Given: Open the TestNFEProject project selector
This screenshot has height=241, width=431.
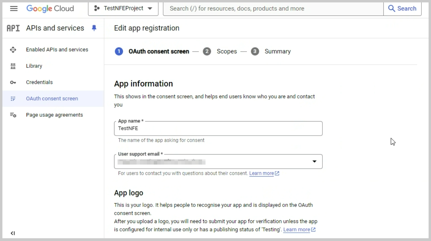Looking at the screenshot, I should click(123, 9).
